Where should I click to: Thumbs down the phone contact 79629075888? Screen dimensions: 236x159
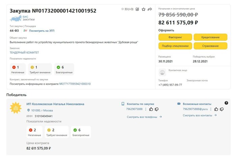[x=156, y=109]
